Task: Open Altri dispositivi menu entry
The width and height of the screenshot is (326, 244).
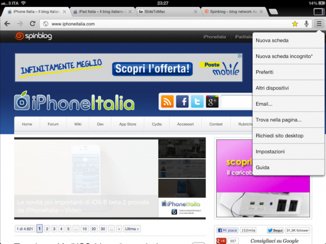Action: coord(288,88)
